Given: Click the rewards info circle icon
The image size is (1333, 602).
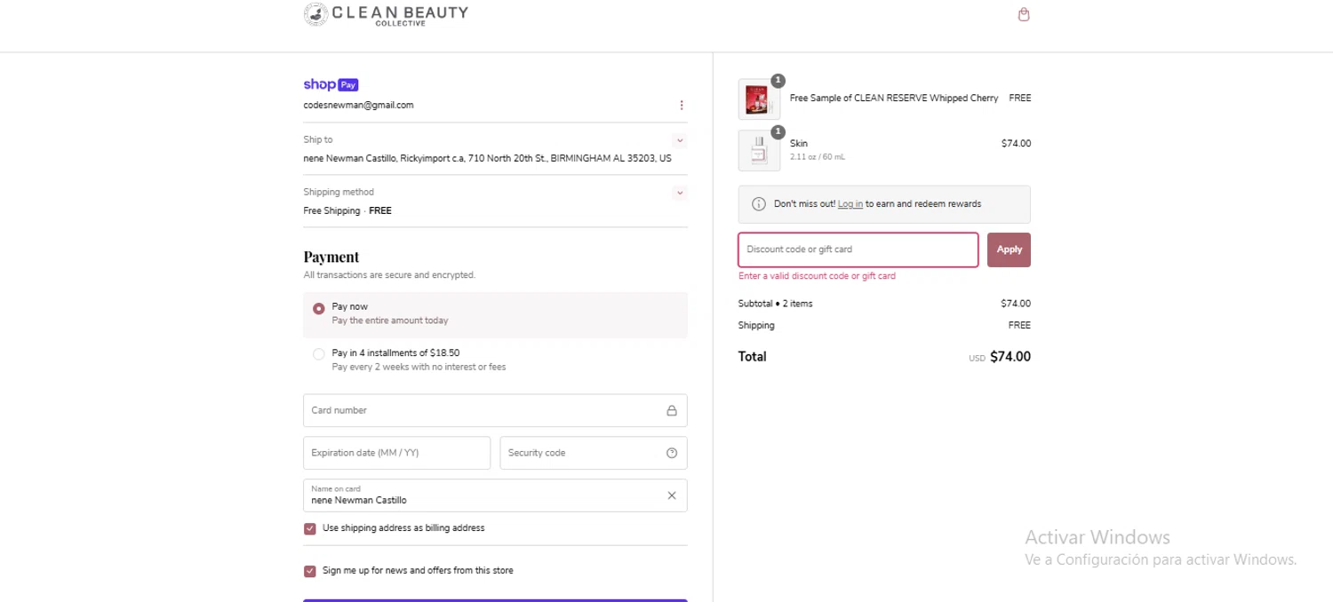Looking at the screenshot, I should click(x=759, y=204).
